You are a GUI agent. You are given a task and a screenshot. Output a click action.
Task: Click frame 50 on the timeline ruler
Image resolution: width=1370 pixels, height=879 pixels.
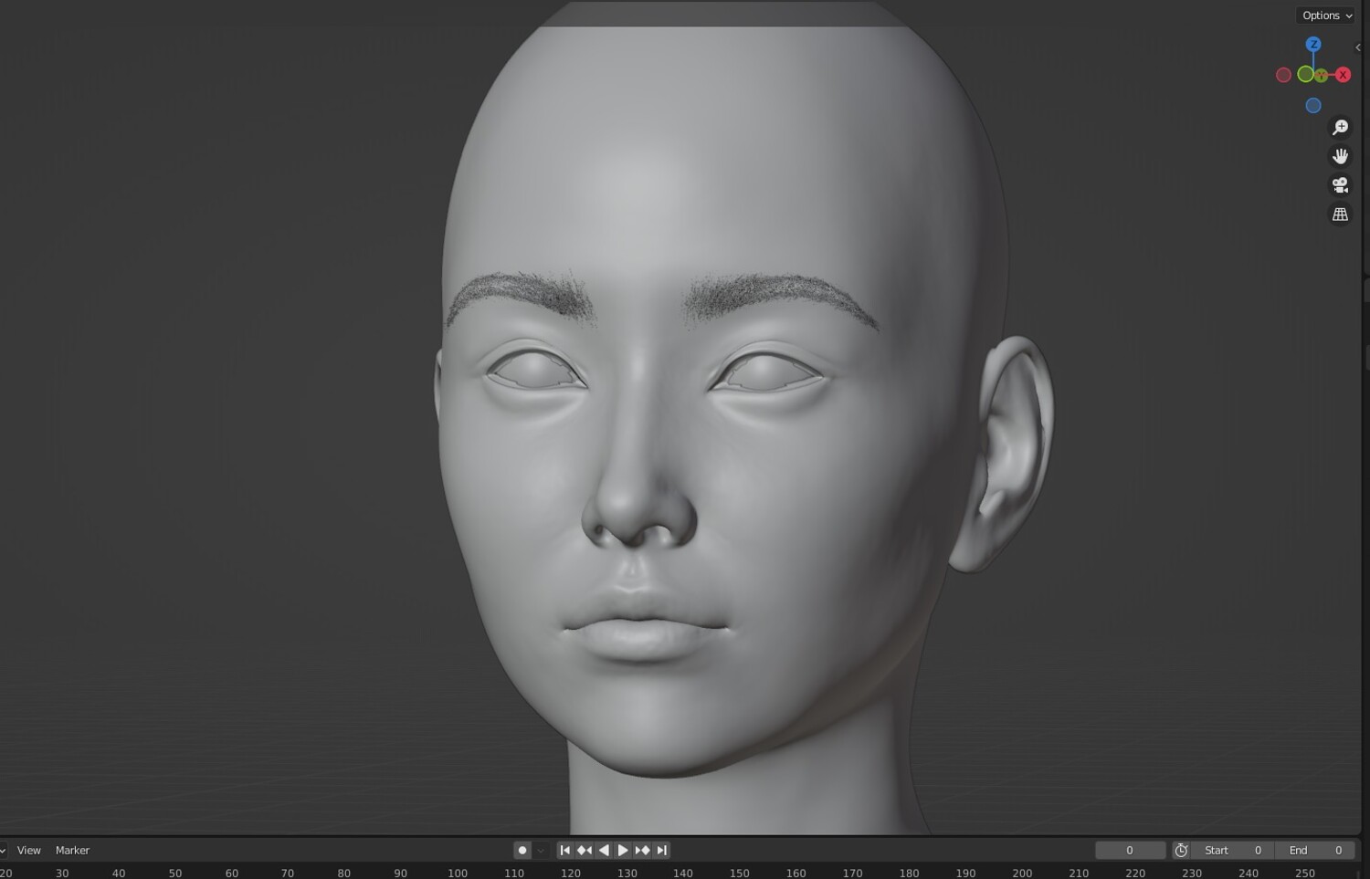pos(175,874)
